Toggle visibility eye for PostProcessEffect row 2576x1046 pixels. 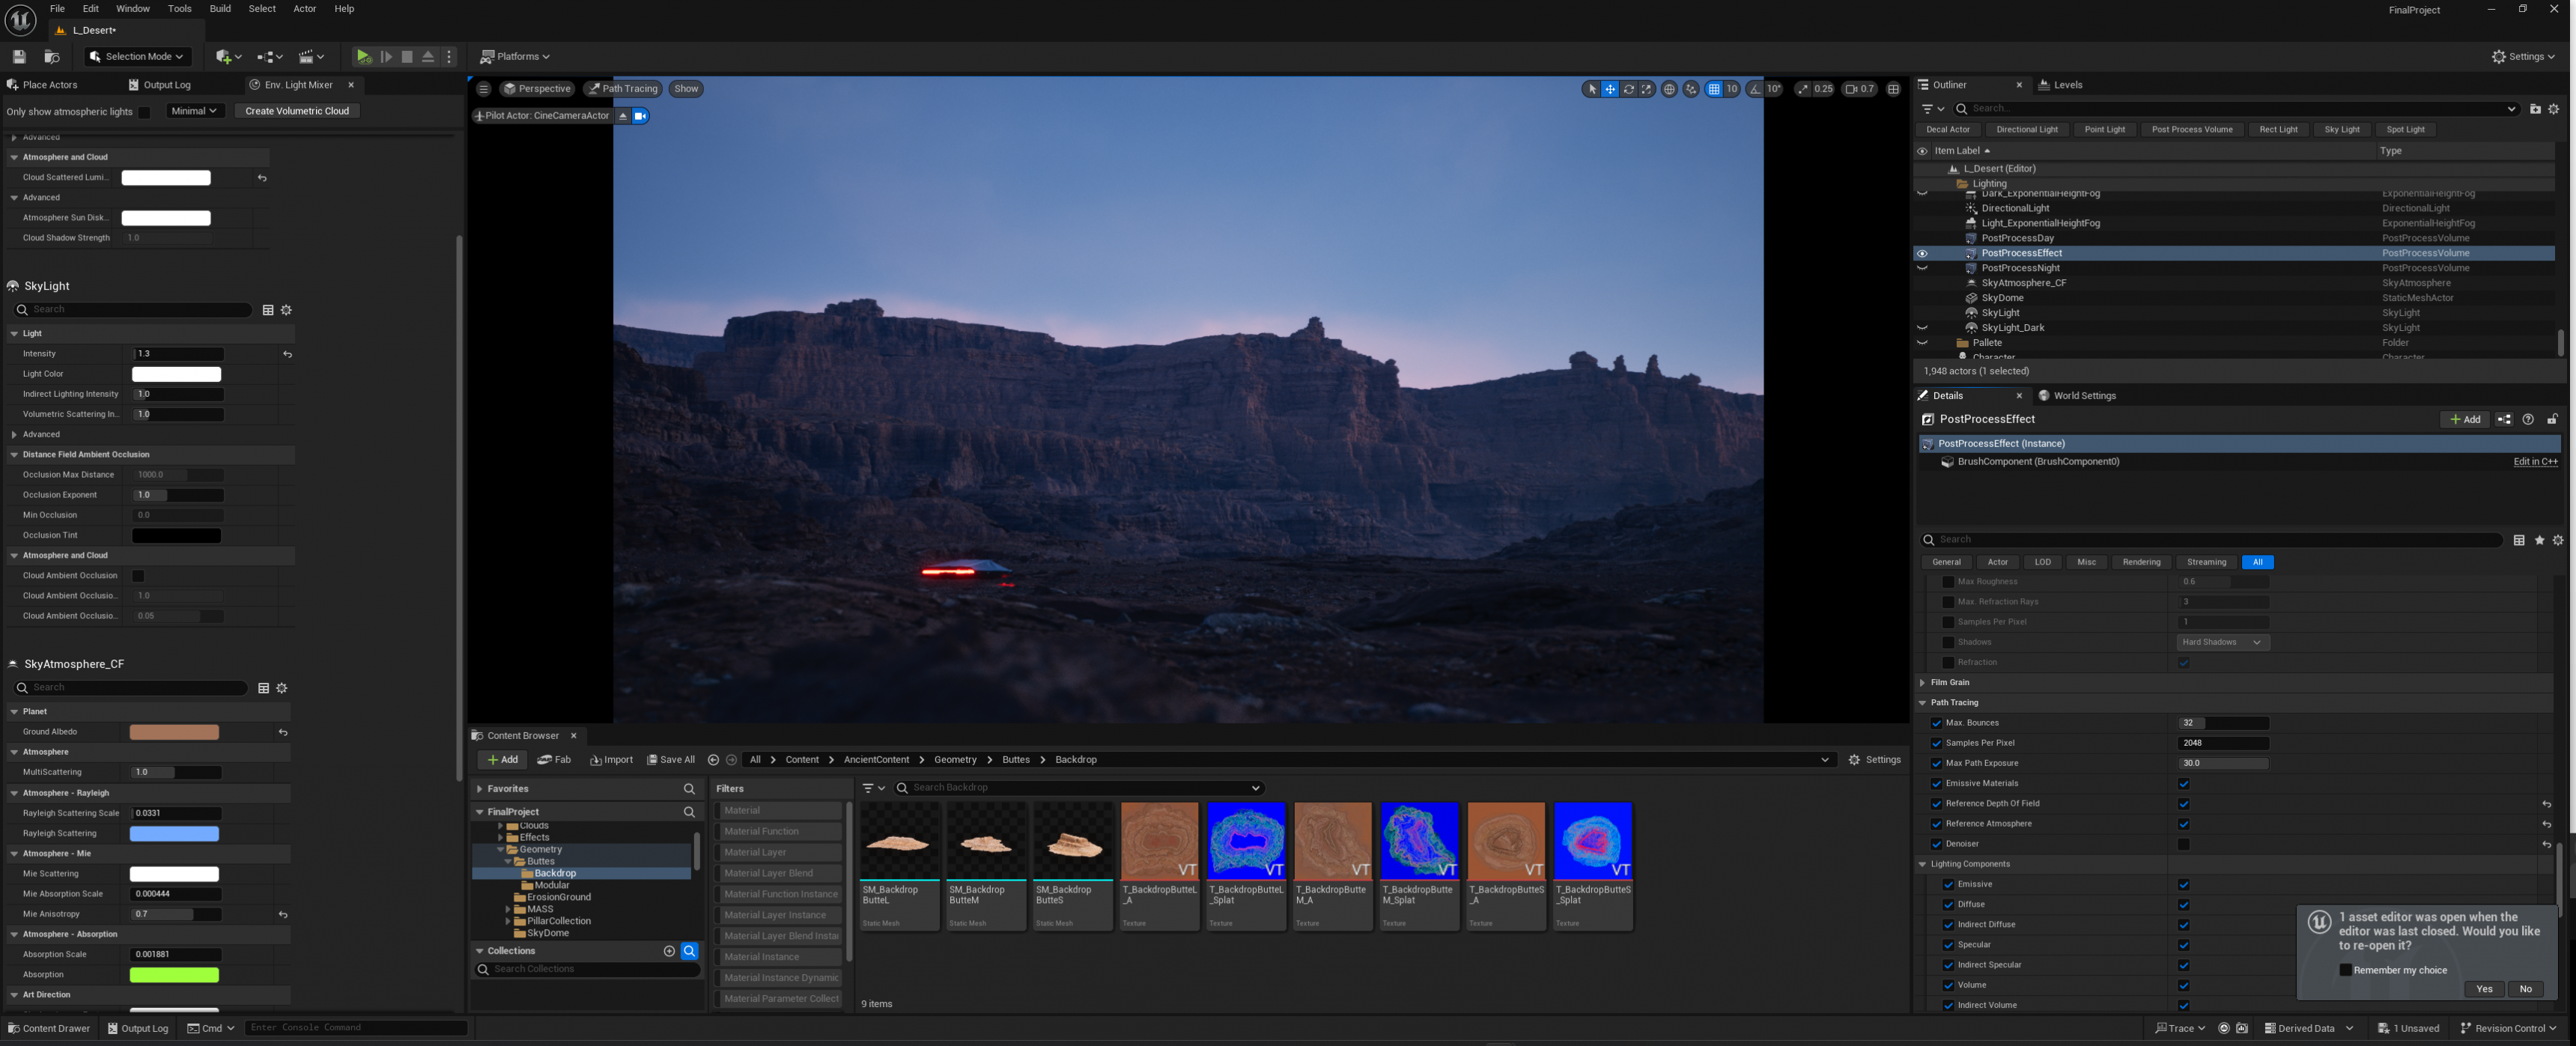(1922, 254)
